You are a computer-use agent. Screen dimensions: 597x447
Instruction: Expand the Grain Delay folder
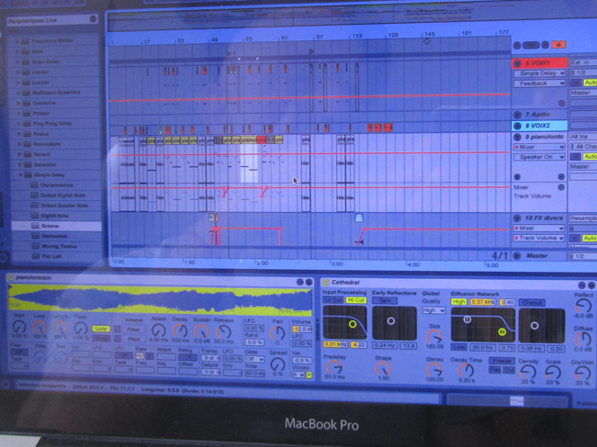click(x=17, y=61)
